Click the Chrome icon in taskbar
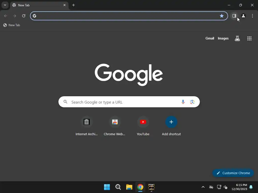The width and height of the screenshot is (258, 193). (140, 187)
